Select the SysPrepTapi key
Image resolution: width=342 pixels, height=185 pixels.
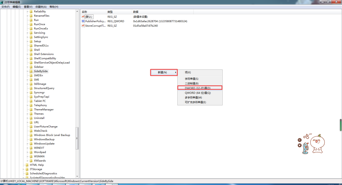click(x=41, y=97)
